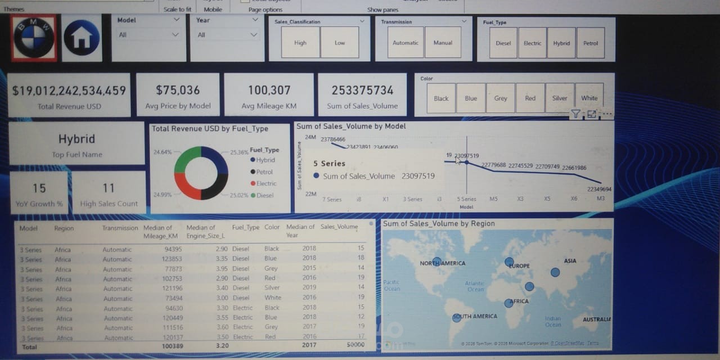Open the visual's more options ellipsis
Screen dimensions: 720x360
(606, 114)
